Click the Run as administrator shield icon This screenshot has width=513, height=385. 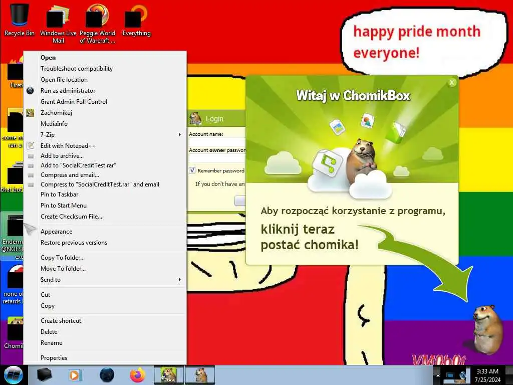click(x=30, y=91)
